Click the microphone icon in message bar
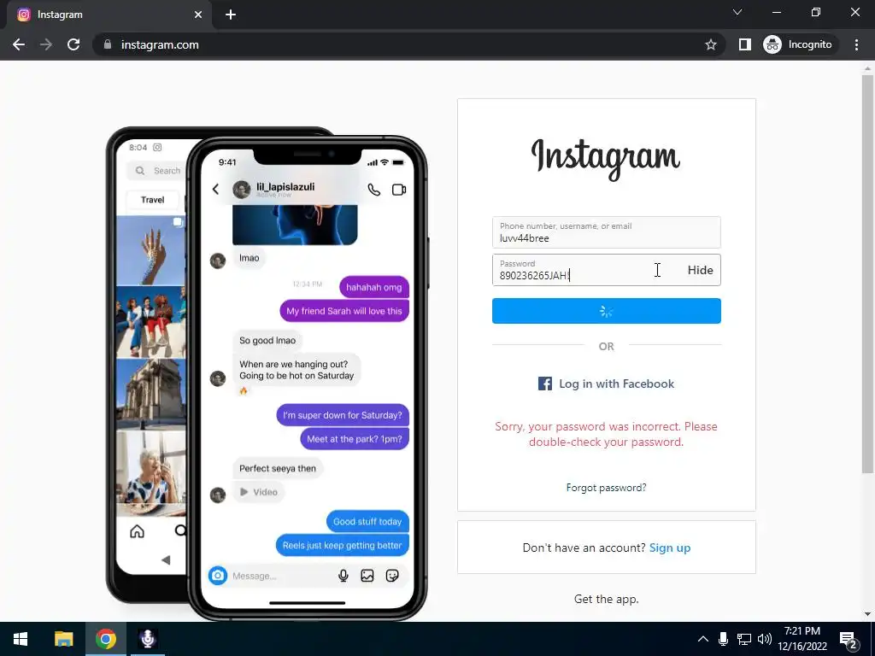 pyautogui.click(x=344, y=576)
